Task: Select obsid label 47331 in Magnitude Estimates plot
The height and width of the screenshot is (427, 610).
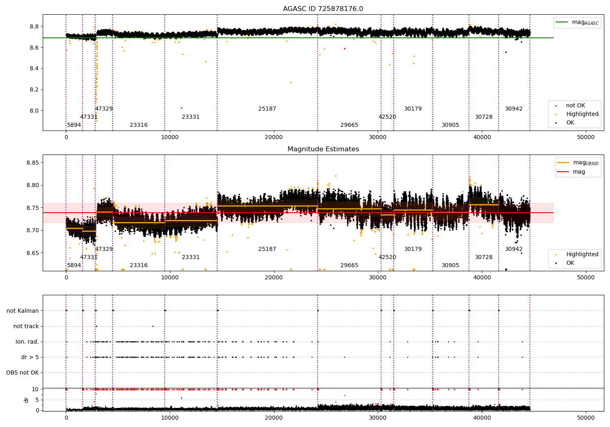Action: point(89,257)
